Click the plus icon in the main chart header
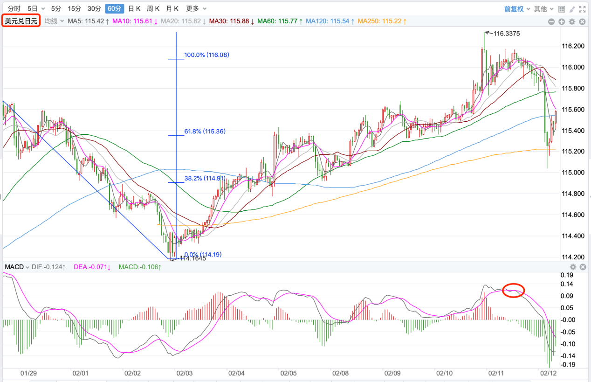The height and width of the screenshot is (382, 591). [x=562, y=21]
